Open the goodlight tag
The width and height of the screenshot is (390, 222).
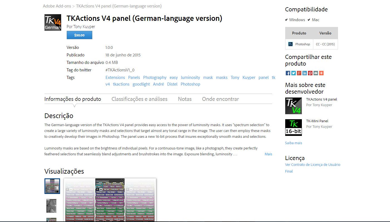[x=141, y=84]
